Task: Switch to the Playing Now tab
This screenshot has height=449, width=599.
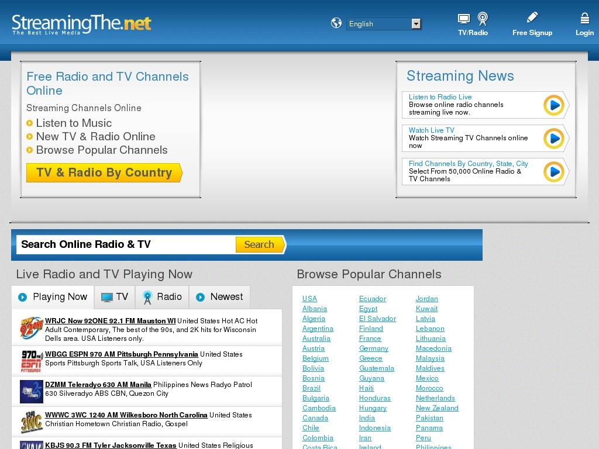Action: pos(53,297)
